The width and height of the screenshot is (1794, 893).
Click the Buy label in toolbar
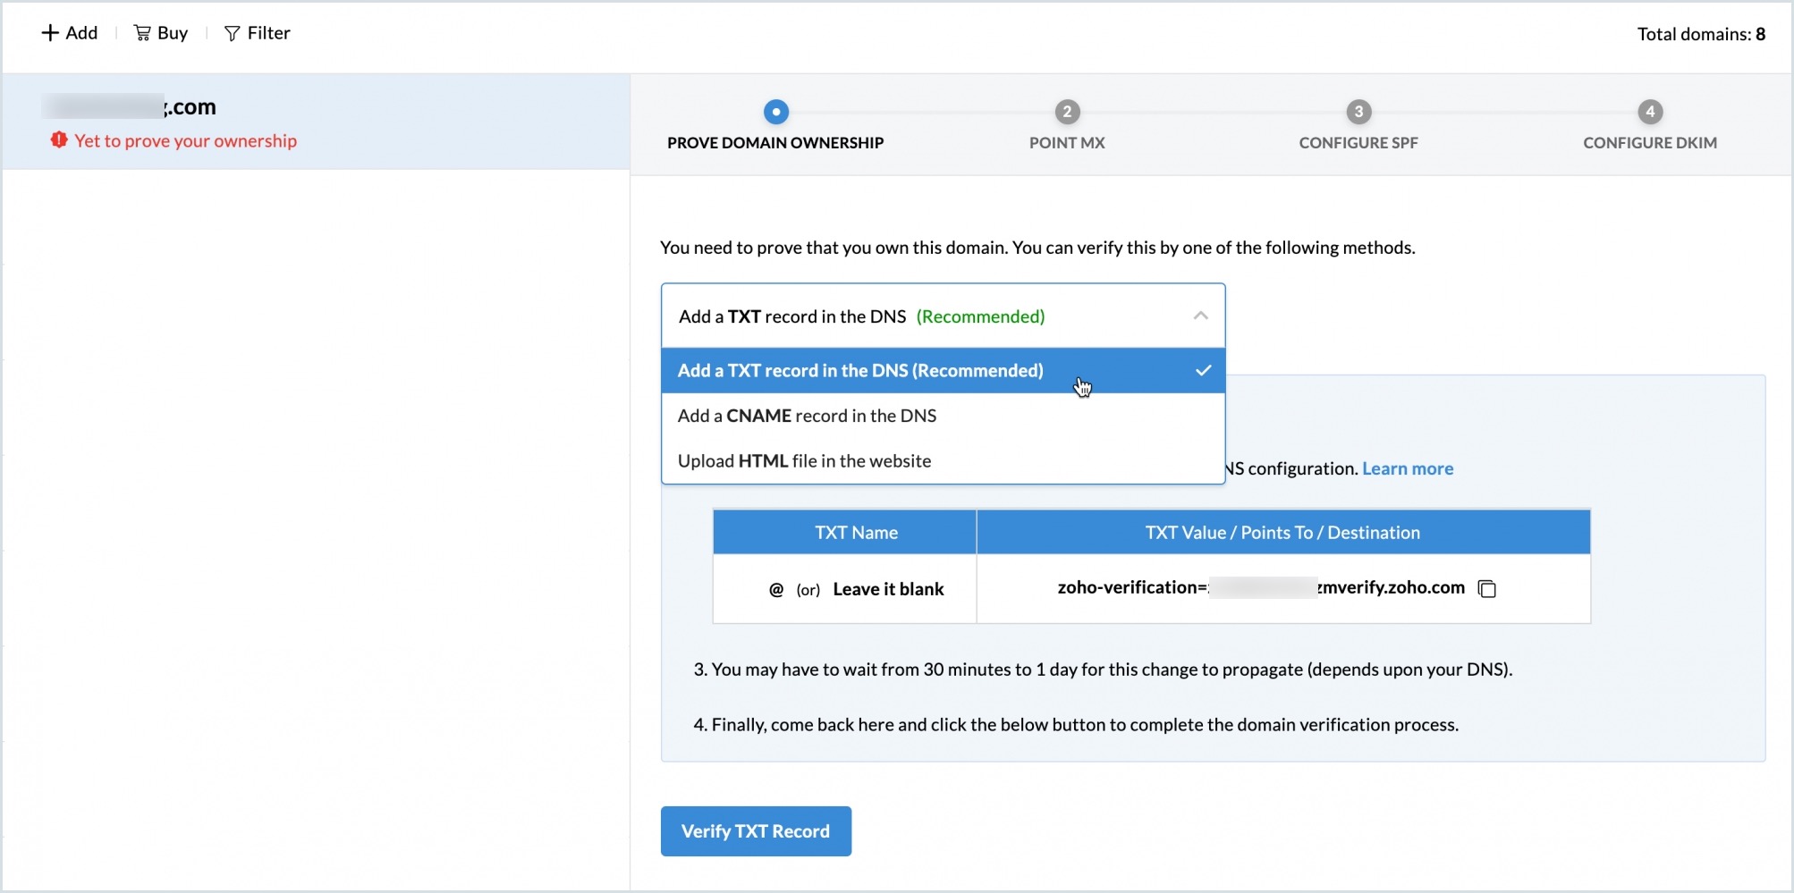[173, 33]
